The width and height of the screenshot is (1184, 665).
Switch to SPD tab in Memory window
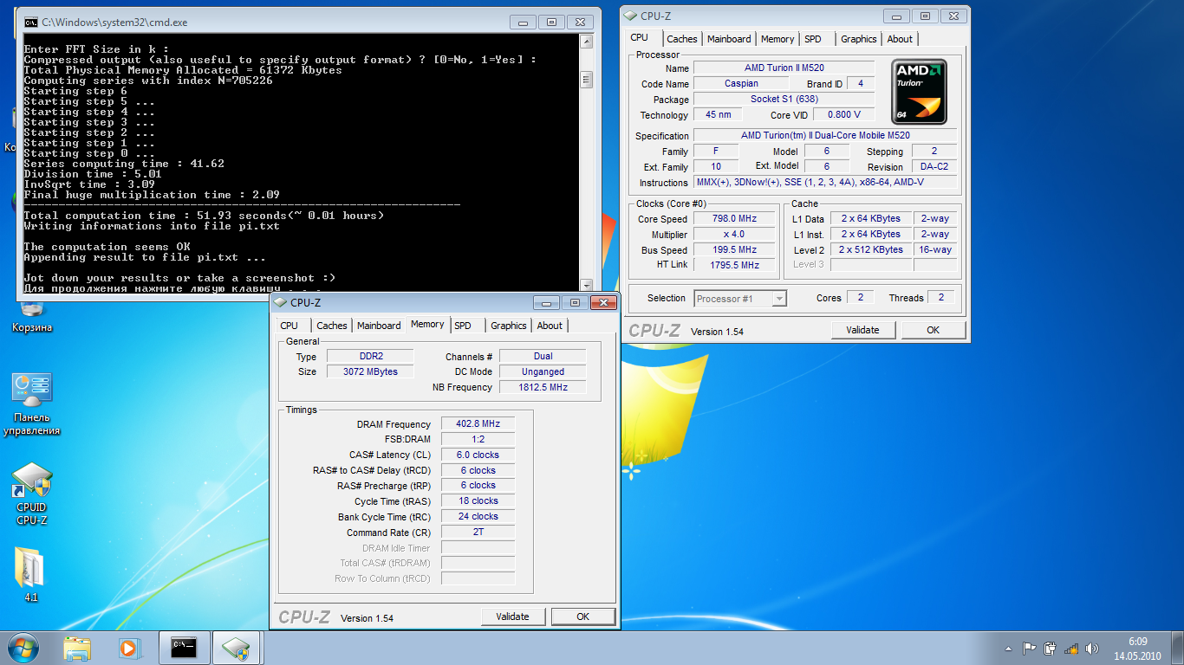(x=463, y=326)
